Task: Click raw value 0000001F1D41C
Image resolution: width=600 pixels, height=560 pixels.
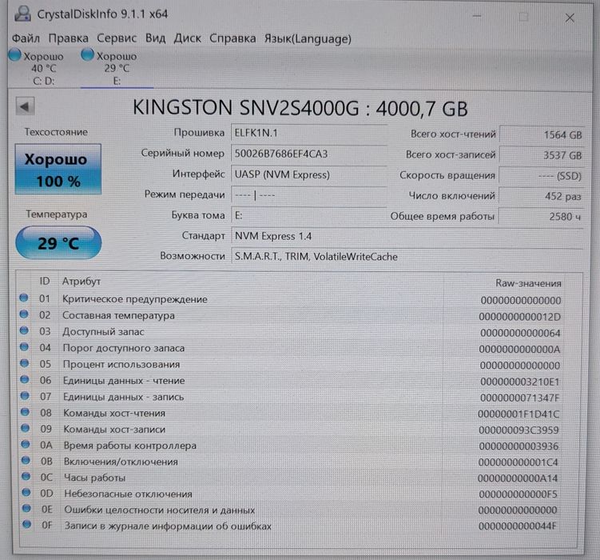Action: pyautogui.click(x=519, y=414)
